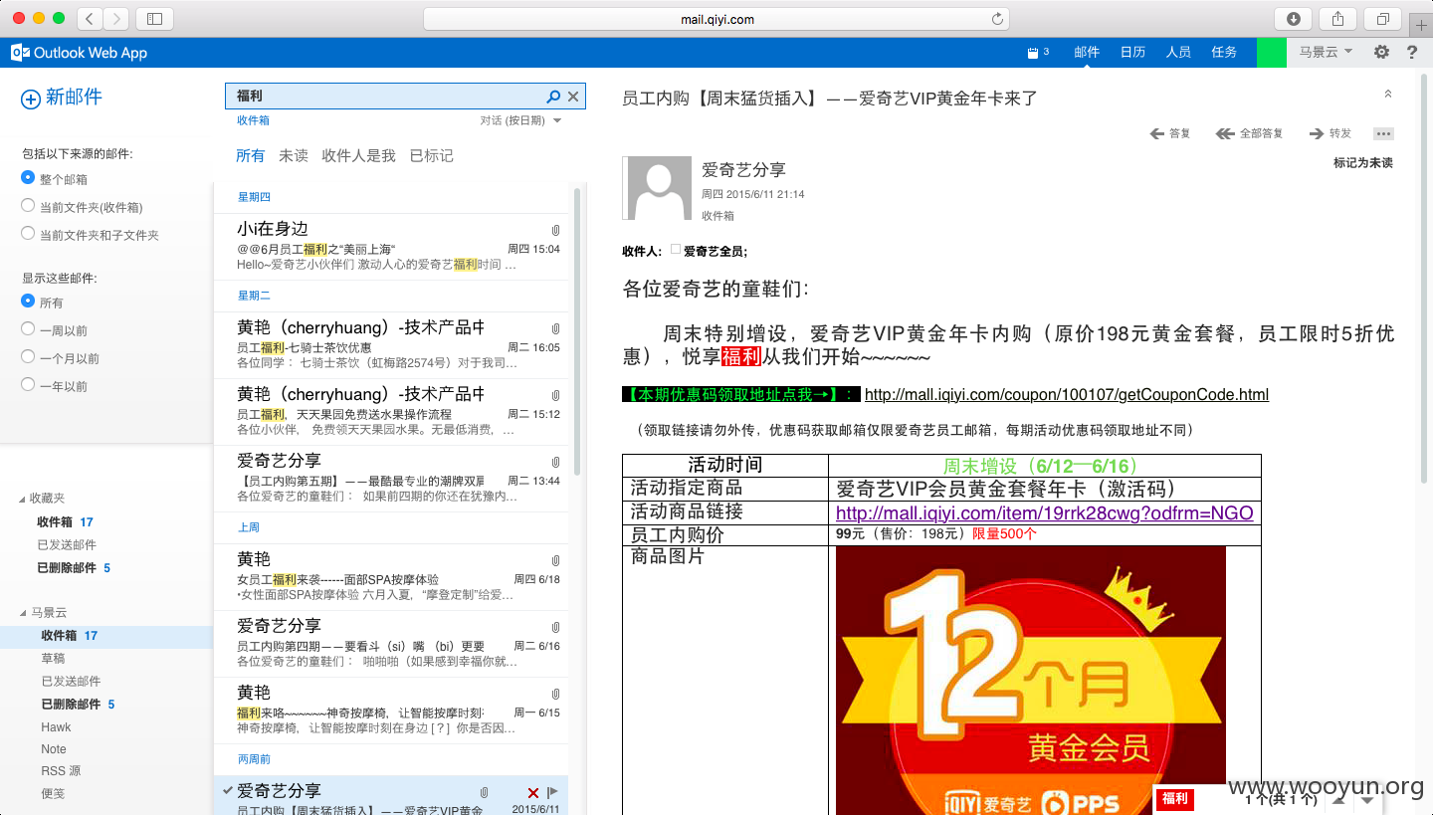Delete the selected 爱奇艺分享 message

pos(533,792)
